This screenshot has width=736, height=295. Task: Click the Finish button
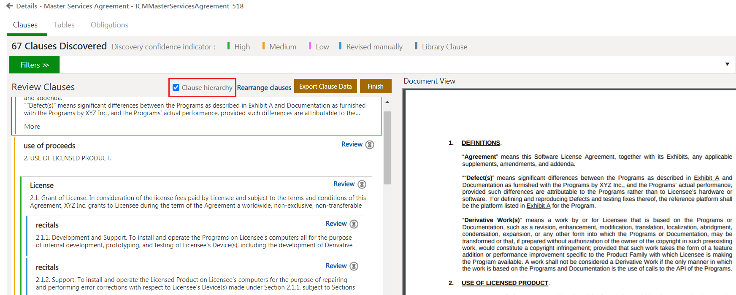tap(375, 87)
